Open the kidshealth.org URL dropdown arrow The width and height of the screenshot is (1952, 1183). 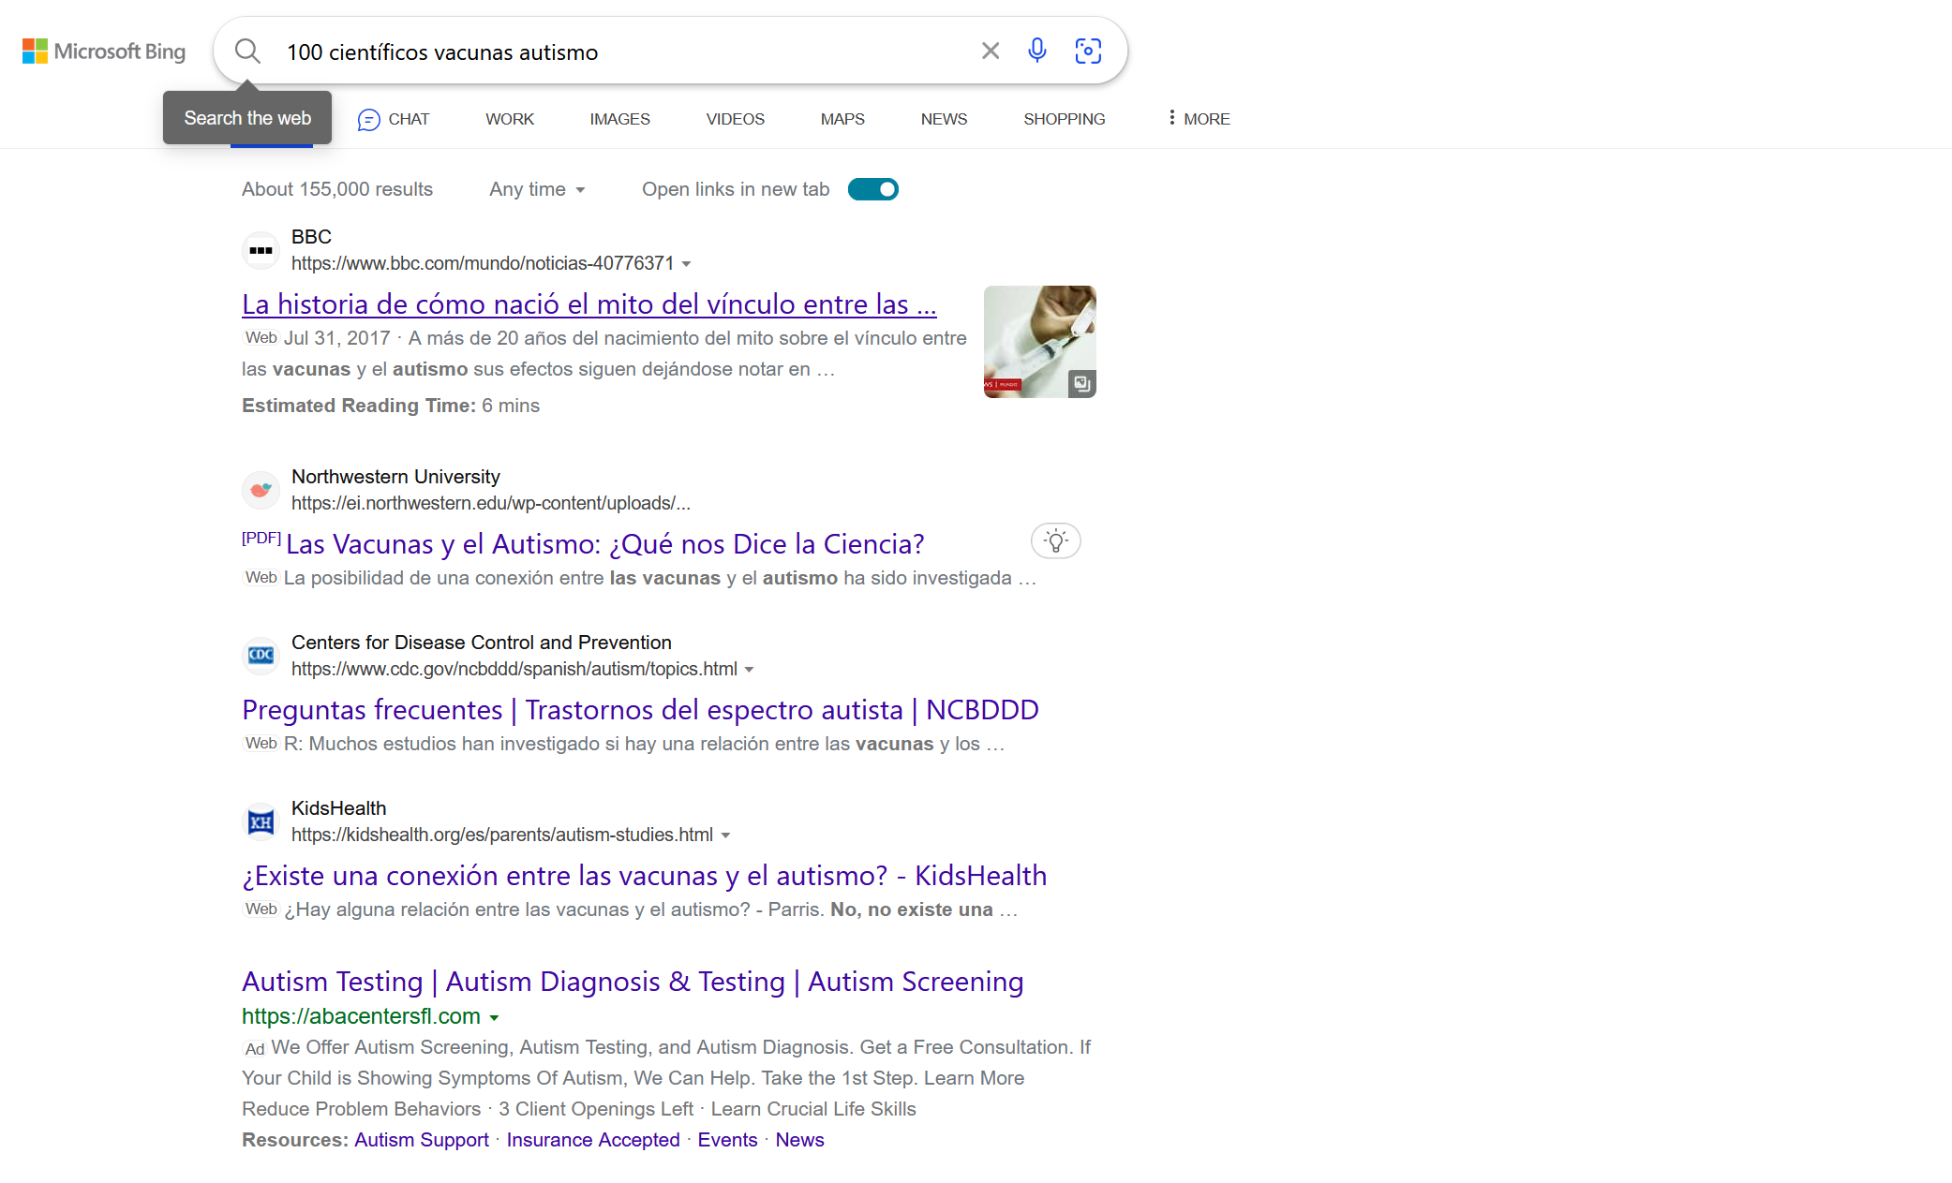coord(725,835)
